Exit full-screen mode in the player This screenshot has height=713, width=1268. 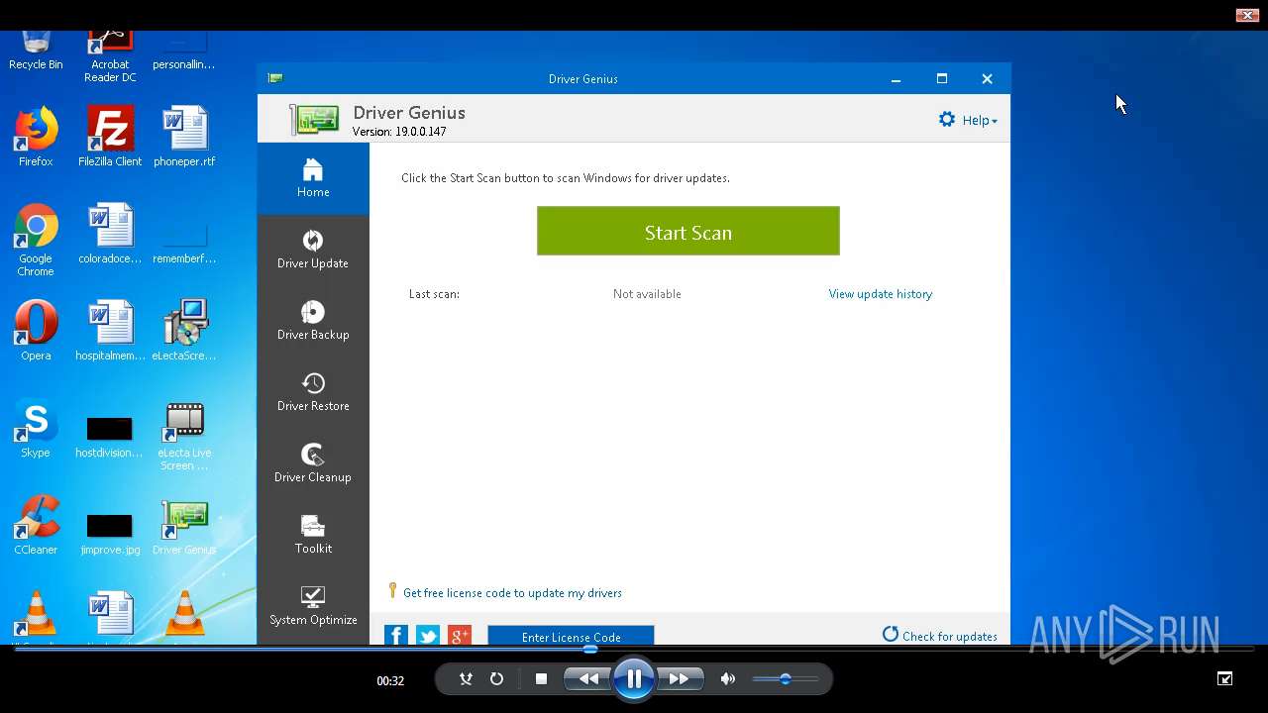click(1225, 678)
